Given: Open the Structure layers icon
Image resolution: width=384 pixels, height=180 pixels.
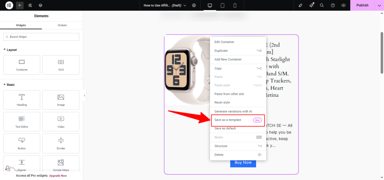Looking at the screenshot, I should 40,5.
